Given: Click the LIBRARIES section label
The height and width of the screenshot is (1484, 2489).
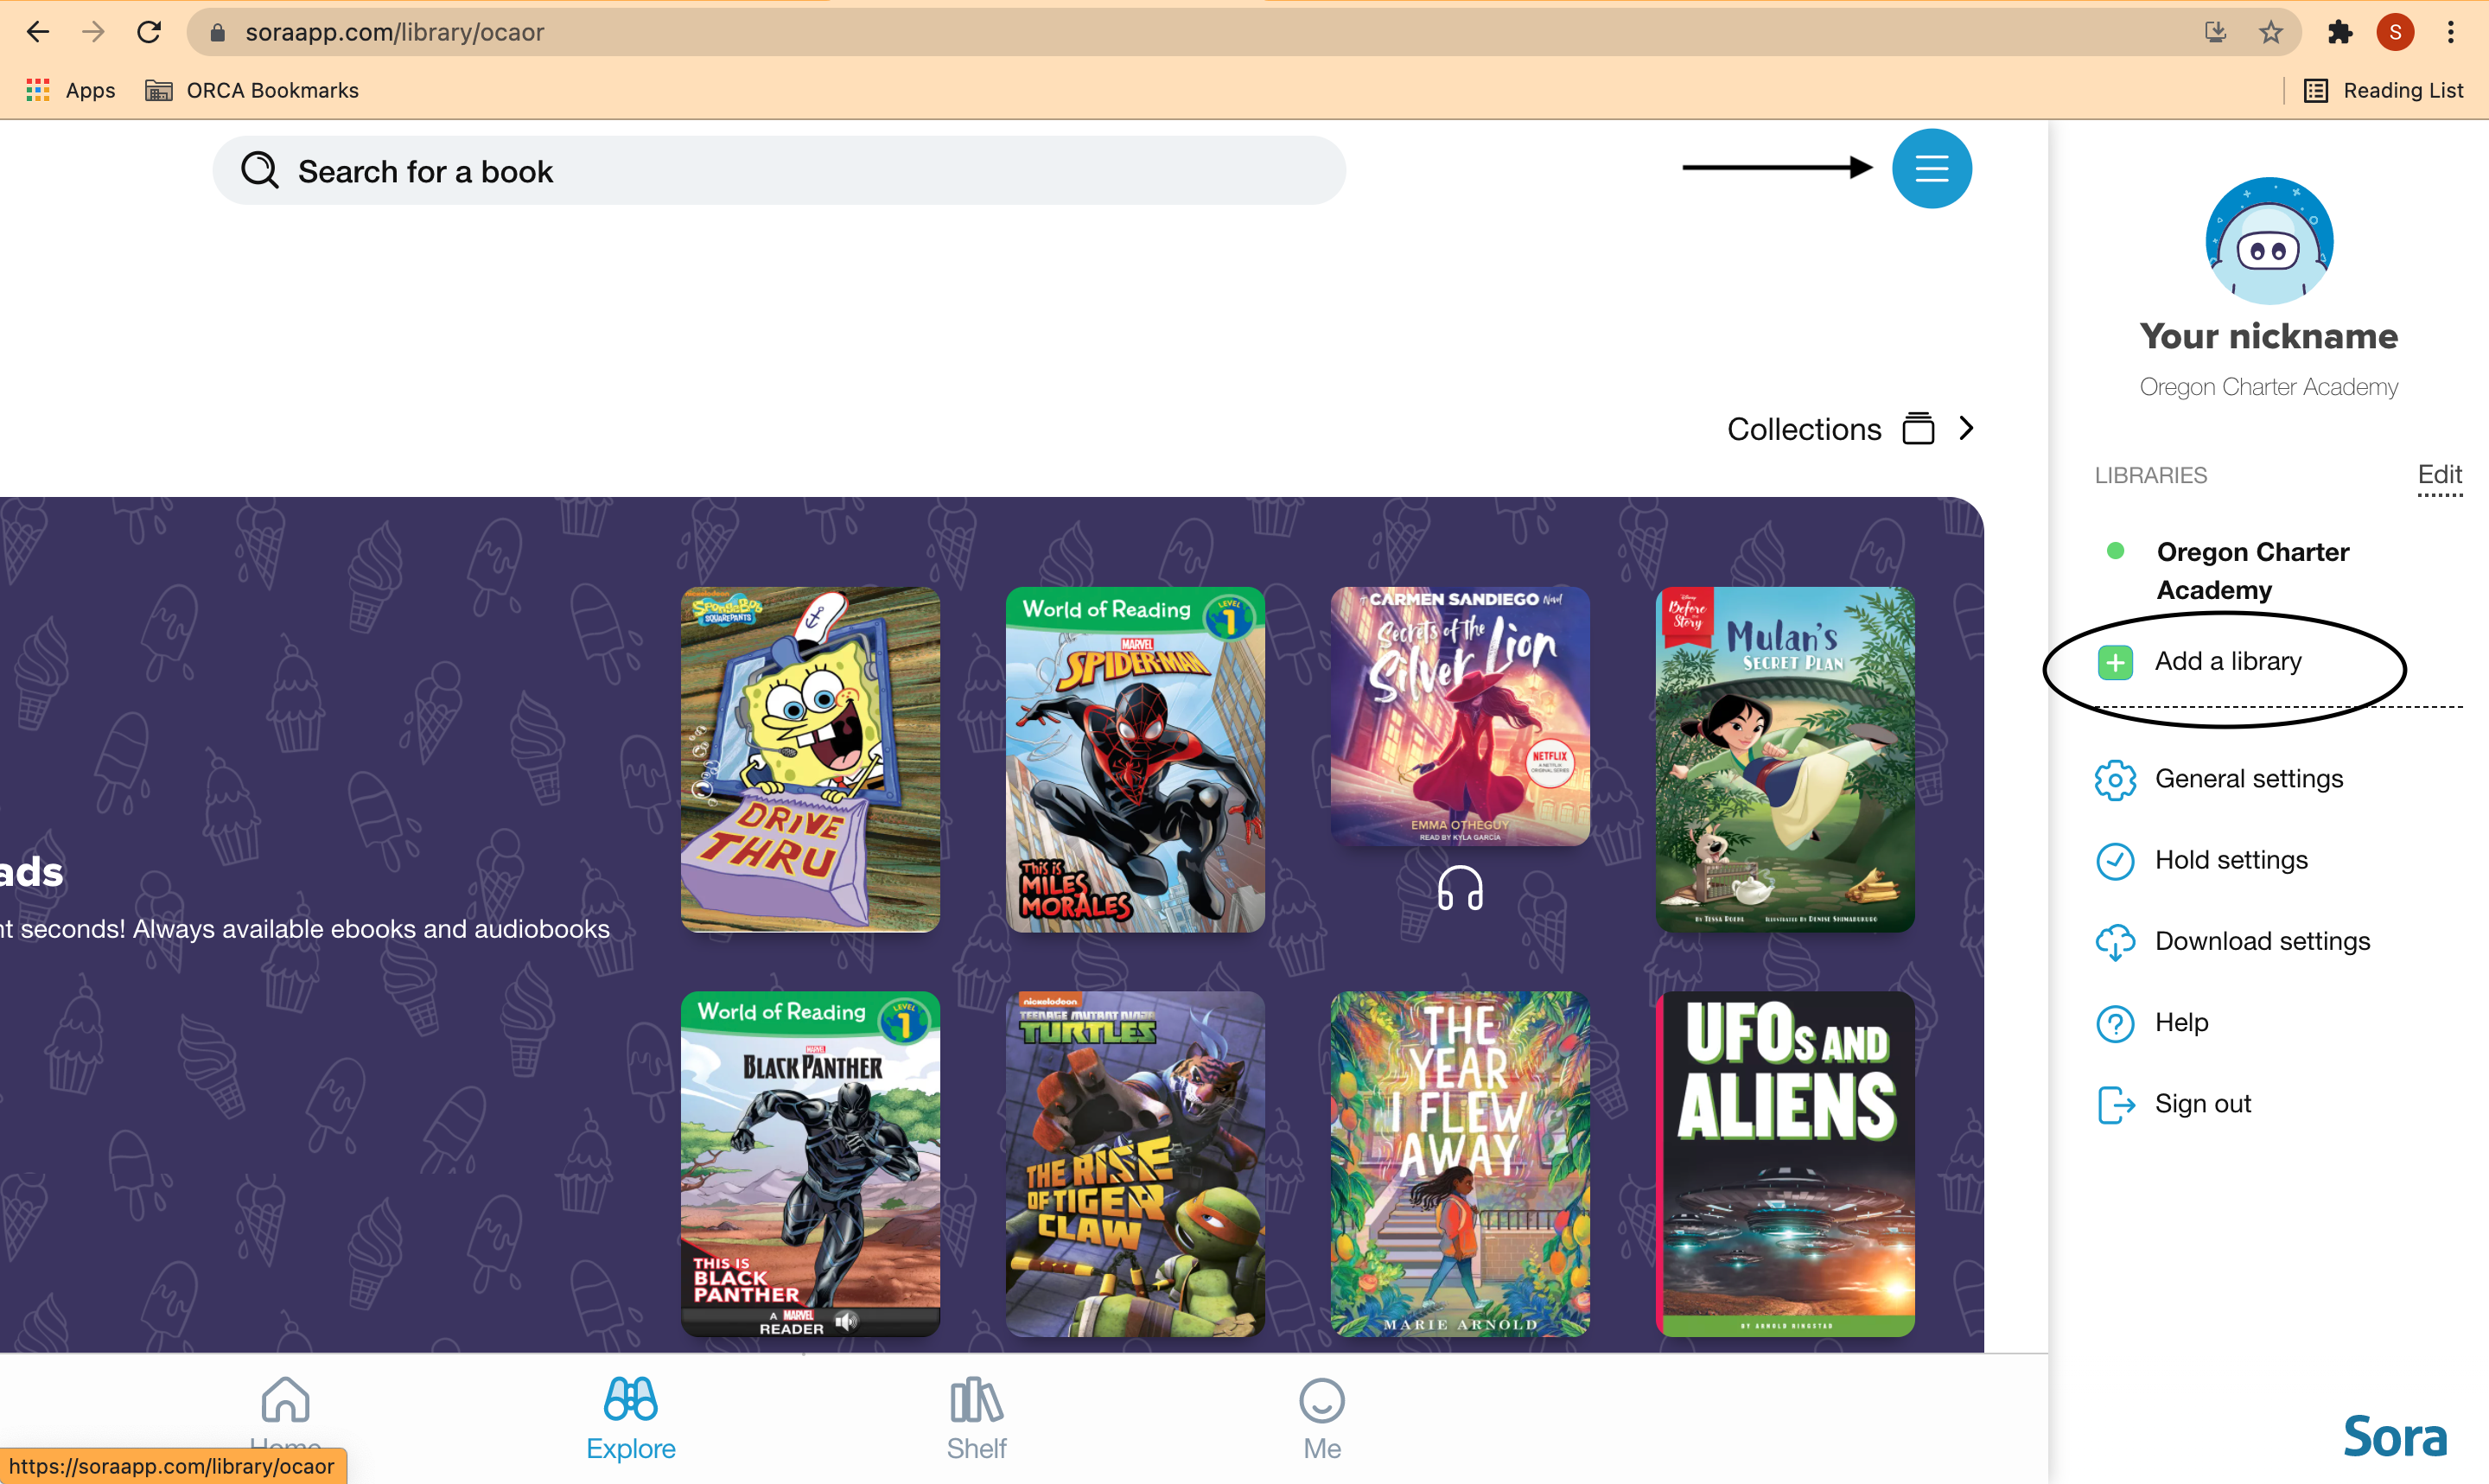Looking at the screenshot, I should [x=2150, y=475].
